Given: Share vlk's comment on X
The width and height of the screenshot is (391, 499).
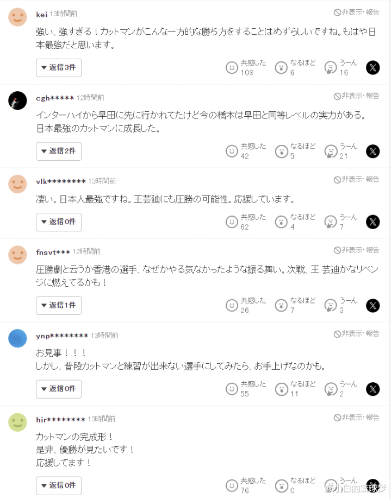Looking at the screenshot, I should (373, 222).
